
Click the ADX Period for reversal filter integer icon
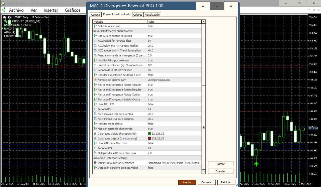click(95, 41)
